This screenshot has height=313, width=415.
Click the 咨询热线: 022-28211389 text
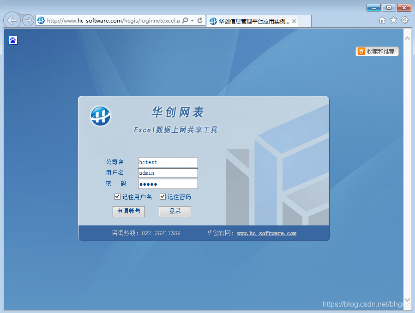pyautogui.click(x=146, y=233)
